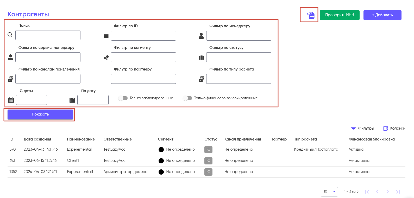Click the magnifier search icon

[10, 35]
